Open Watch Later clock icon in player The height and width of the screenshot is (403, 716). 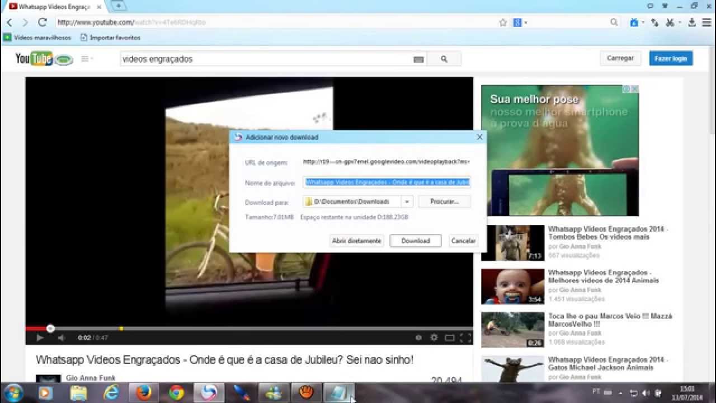(418, 338)
